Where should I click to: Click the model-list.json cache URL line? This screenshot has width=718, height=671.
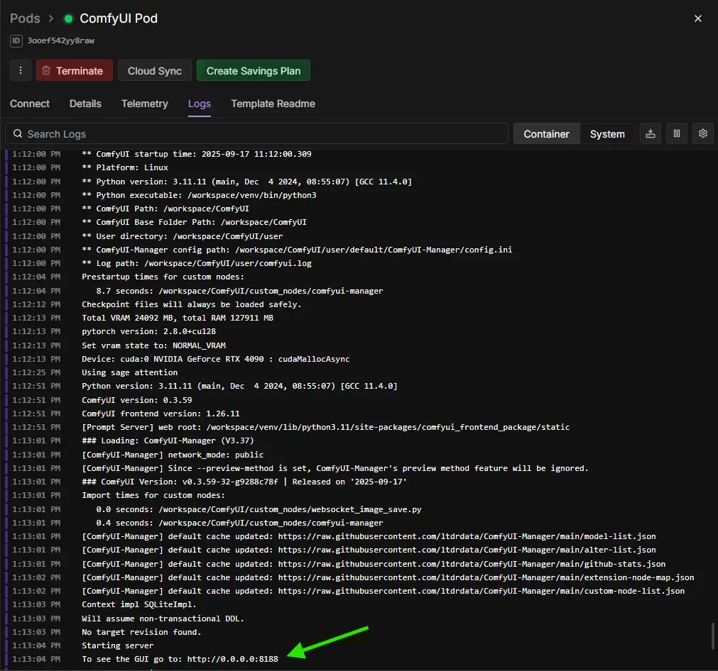(x=369, y=536)
